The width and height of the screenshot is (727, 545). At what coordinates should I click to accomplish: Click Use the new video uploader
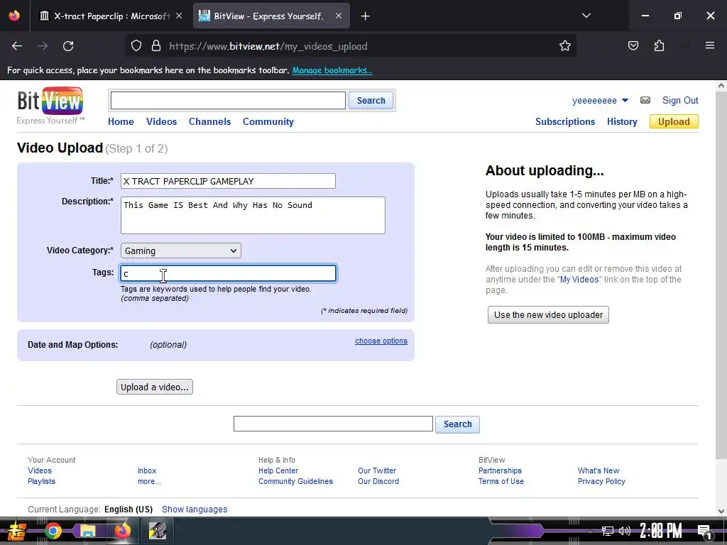click(548, 314)
